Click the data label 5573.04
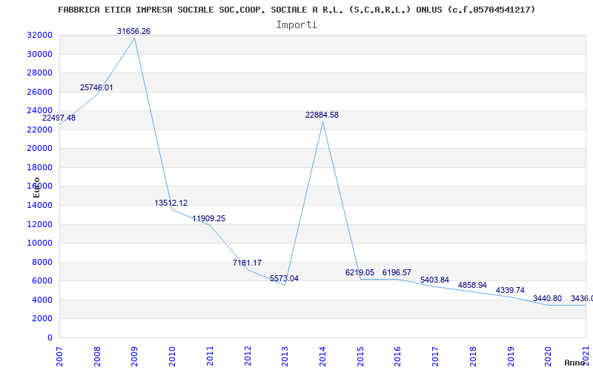The height and width of the screenshot is (370, 593). click(284, 279)
